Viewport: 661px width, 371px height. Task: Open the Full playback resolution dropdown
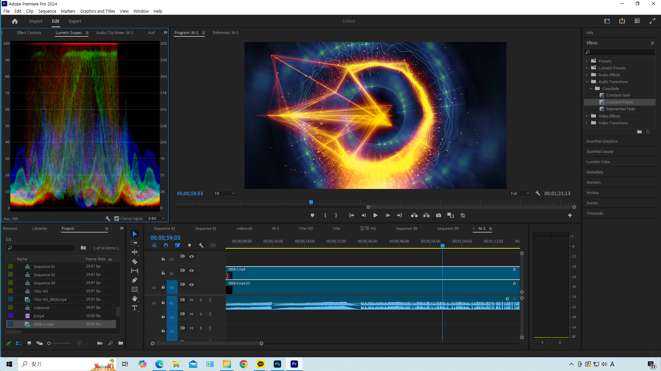point(520,193)
